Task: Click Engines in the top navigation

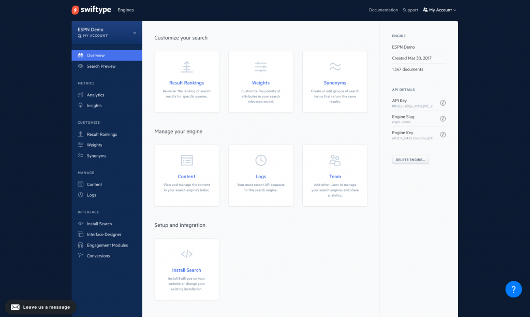Action: pos(126,9)
